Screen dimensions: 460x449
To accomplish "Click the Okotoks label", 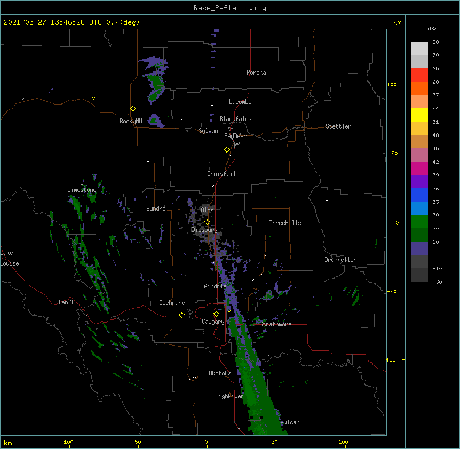I will click(220, 373).
